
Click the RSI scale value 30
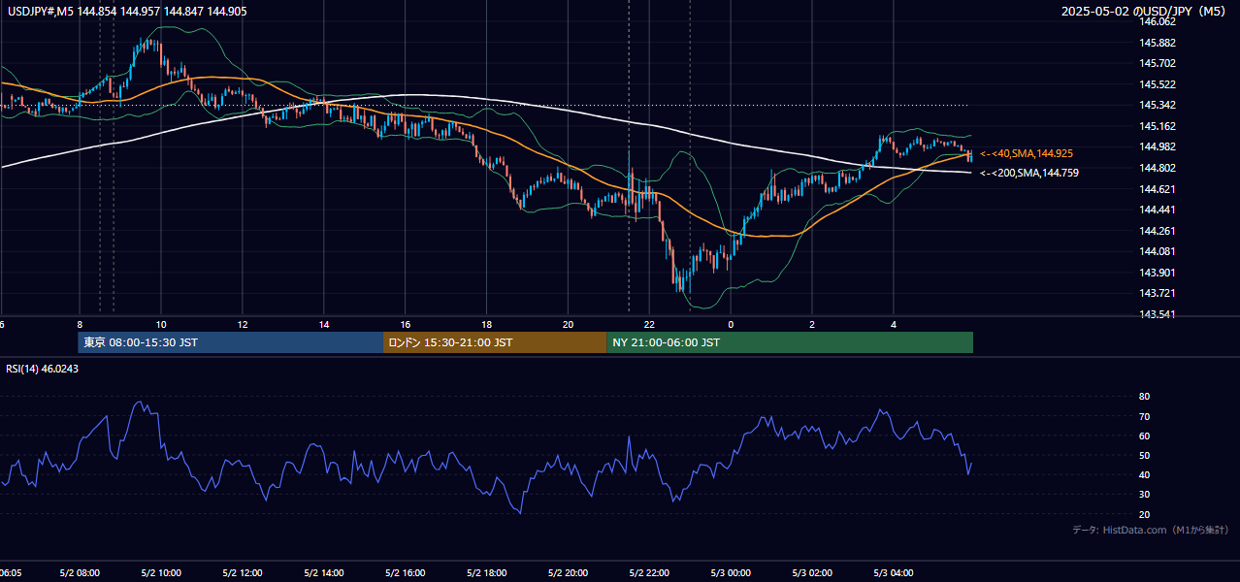point(1145,495)
